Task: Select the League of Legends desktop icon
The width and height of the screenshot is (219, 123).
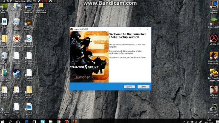Action: click(x=214, y=7)
